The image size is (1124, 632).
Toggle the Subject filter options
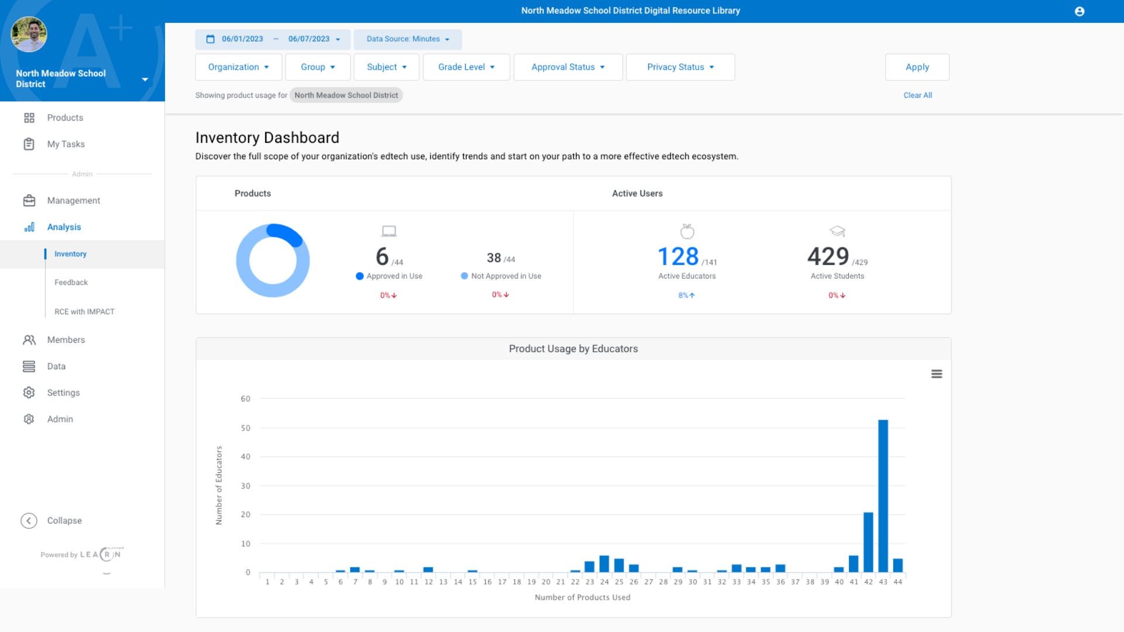coord(386,67)
